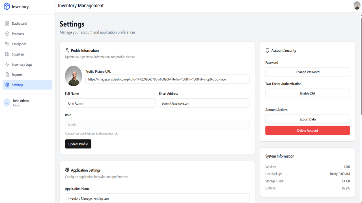The width and height of the screenshot is (362, 203).
Task: Focus the Full Name input field
Action: click(110, 103)
